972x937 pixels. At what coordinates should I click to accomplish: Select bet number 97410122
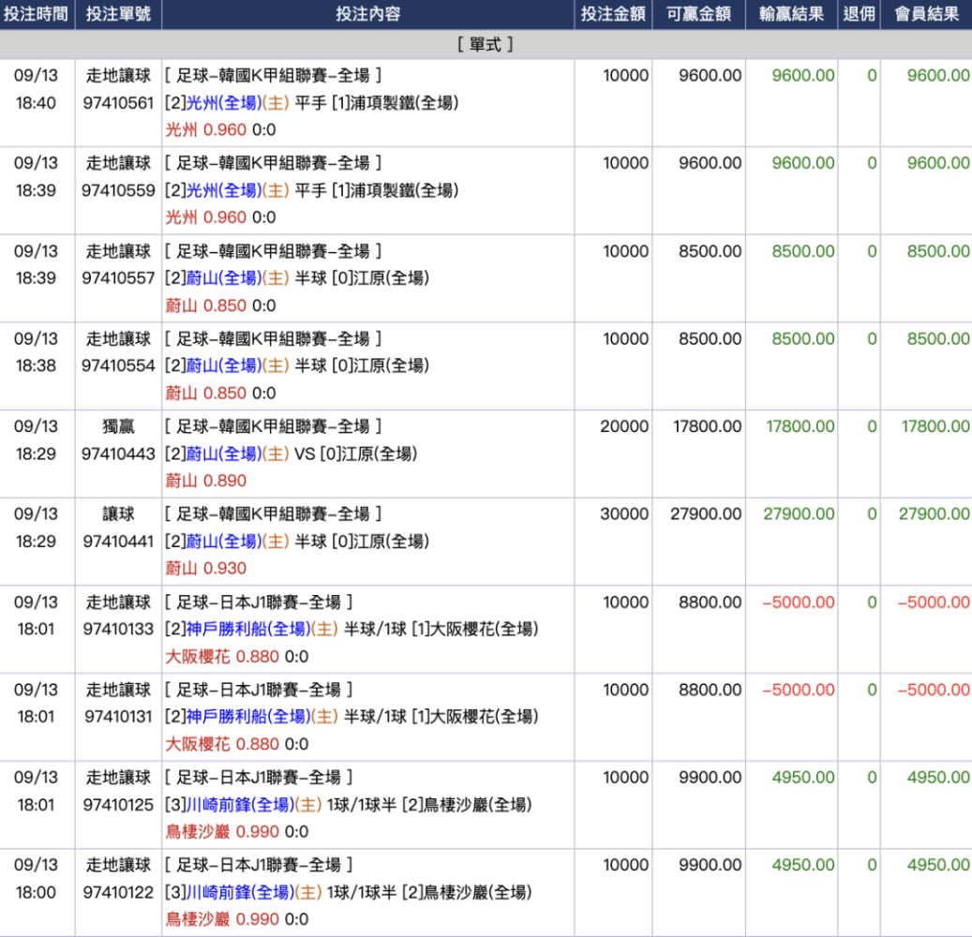(x=118, y=892)
